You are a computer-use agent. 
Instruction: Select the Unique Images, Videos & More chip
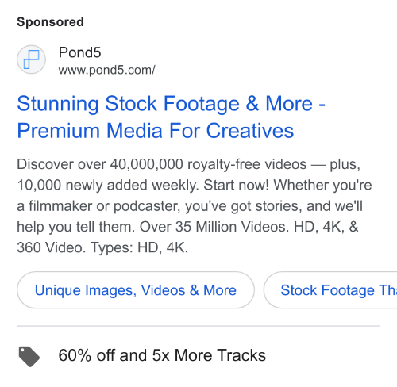pyautogui.click(x=136, y=290)
